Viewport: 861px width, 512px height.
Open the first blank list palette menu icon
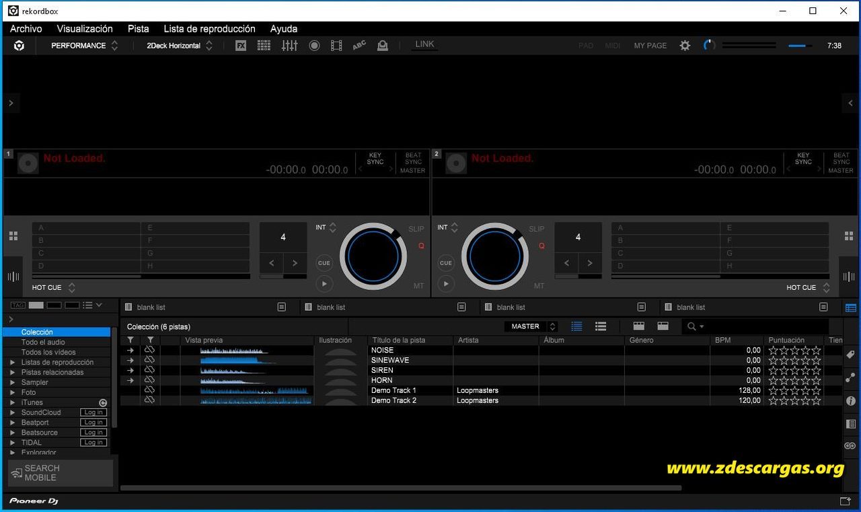click(x=282, y=307)
